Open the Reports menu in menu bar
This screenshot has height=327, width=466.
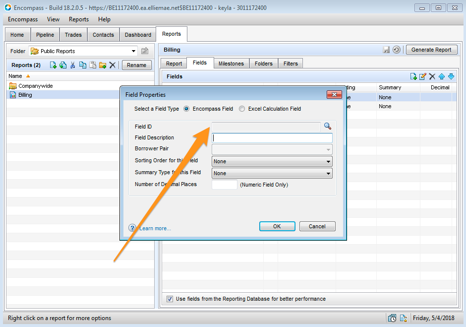pyautogui.click(x=79, y=19)
